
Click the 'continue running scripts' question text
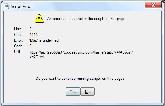click(80, 79)
